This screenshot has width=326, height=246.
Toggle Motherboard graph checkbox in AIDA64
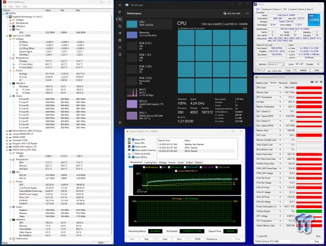(x=144, y=167)
